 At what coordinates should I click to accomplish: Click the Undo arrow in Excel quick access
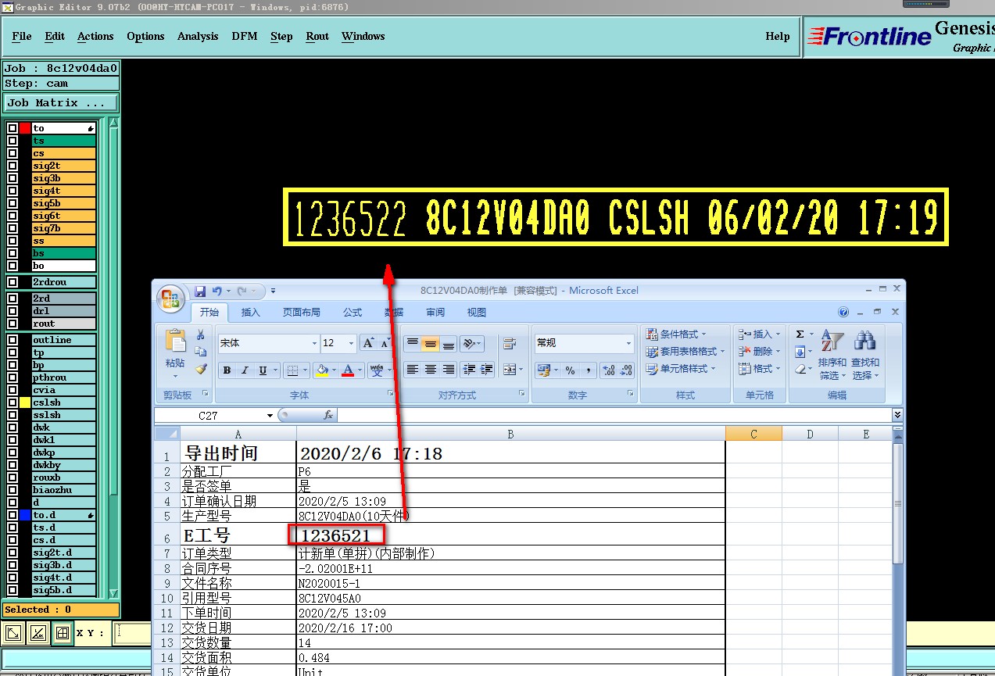217,292
